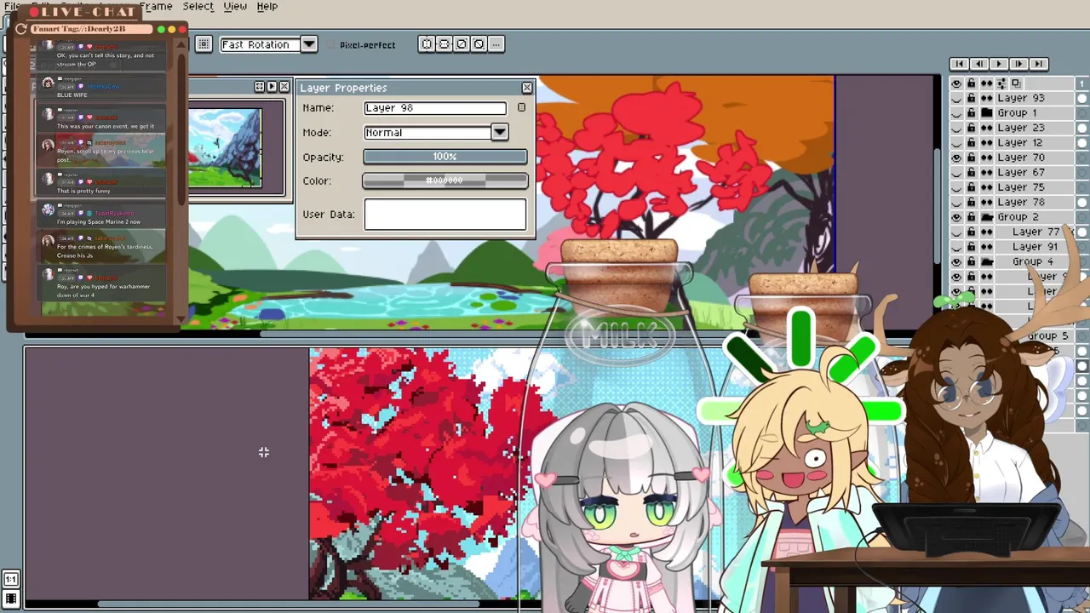1090x613 pixels.
Task: Click lock-all icon in timeline header
Action: (x=971, y=83)
